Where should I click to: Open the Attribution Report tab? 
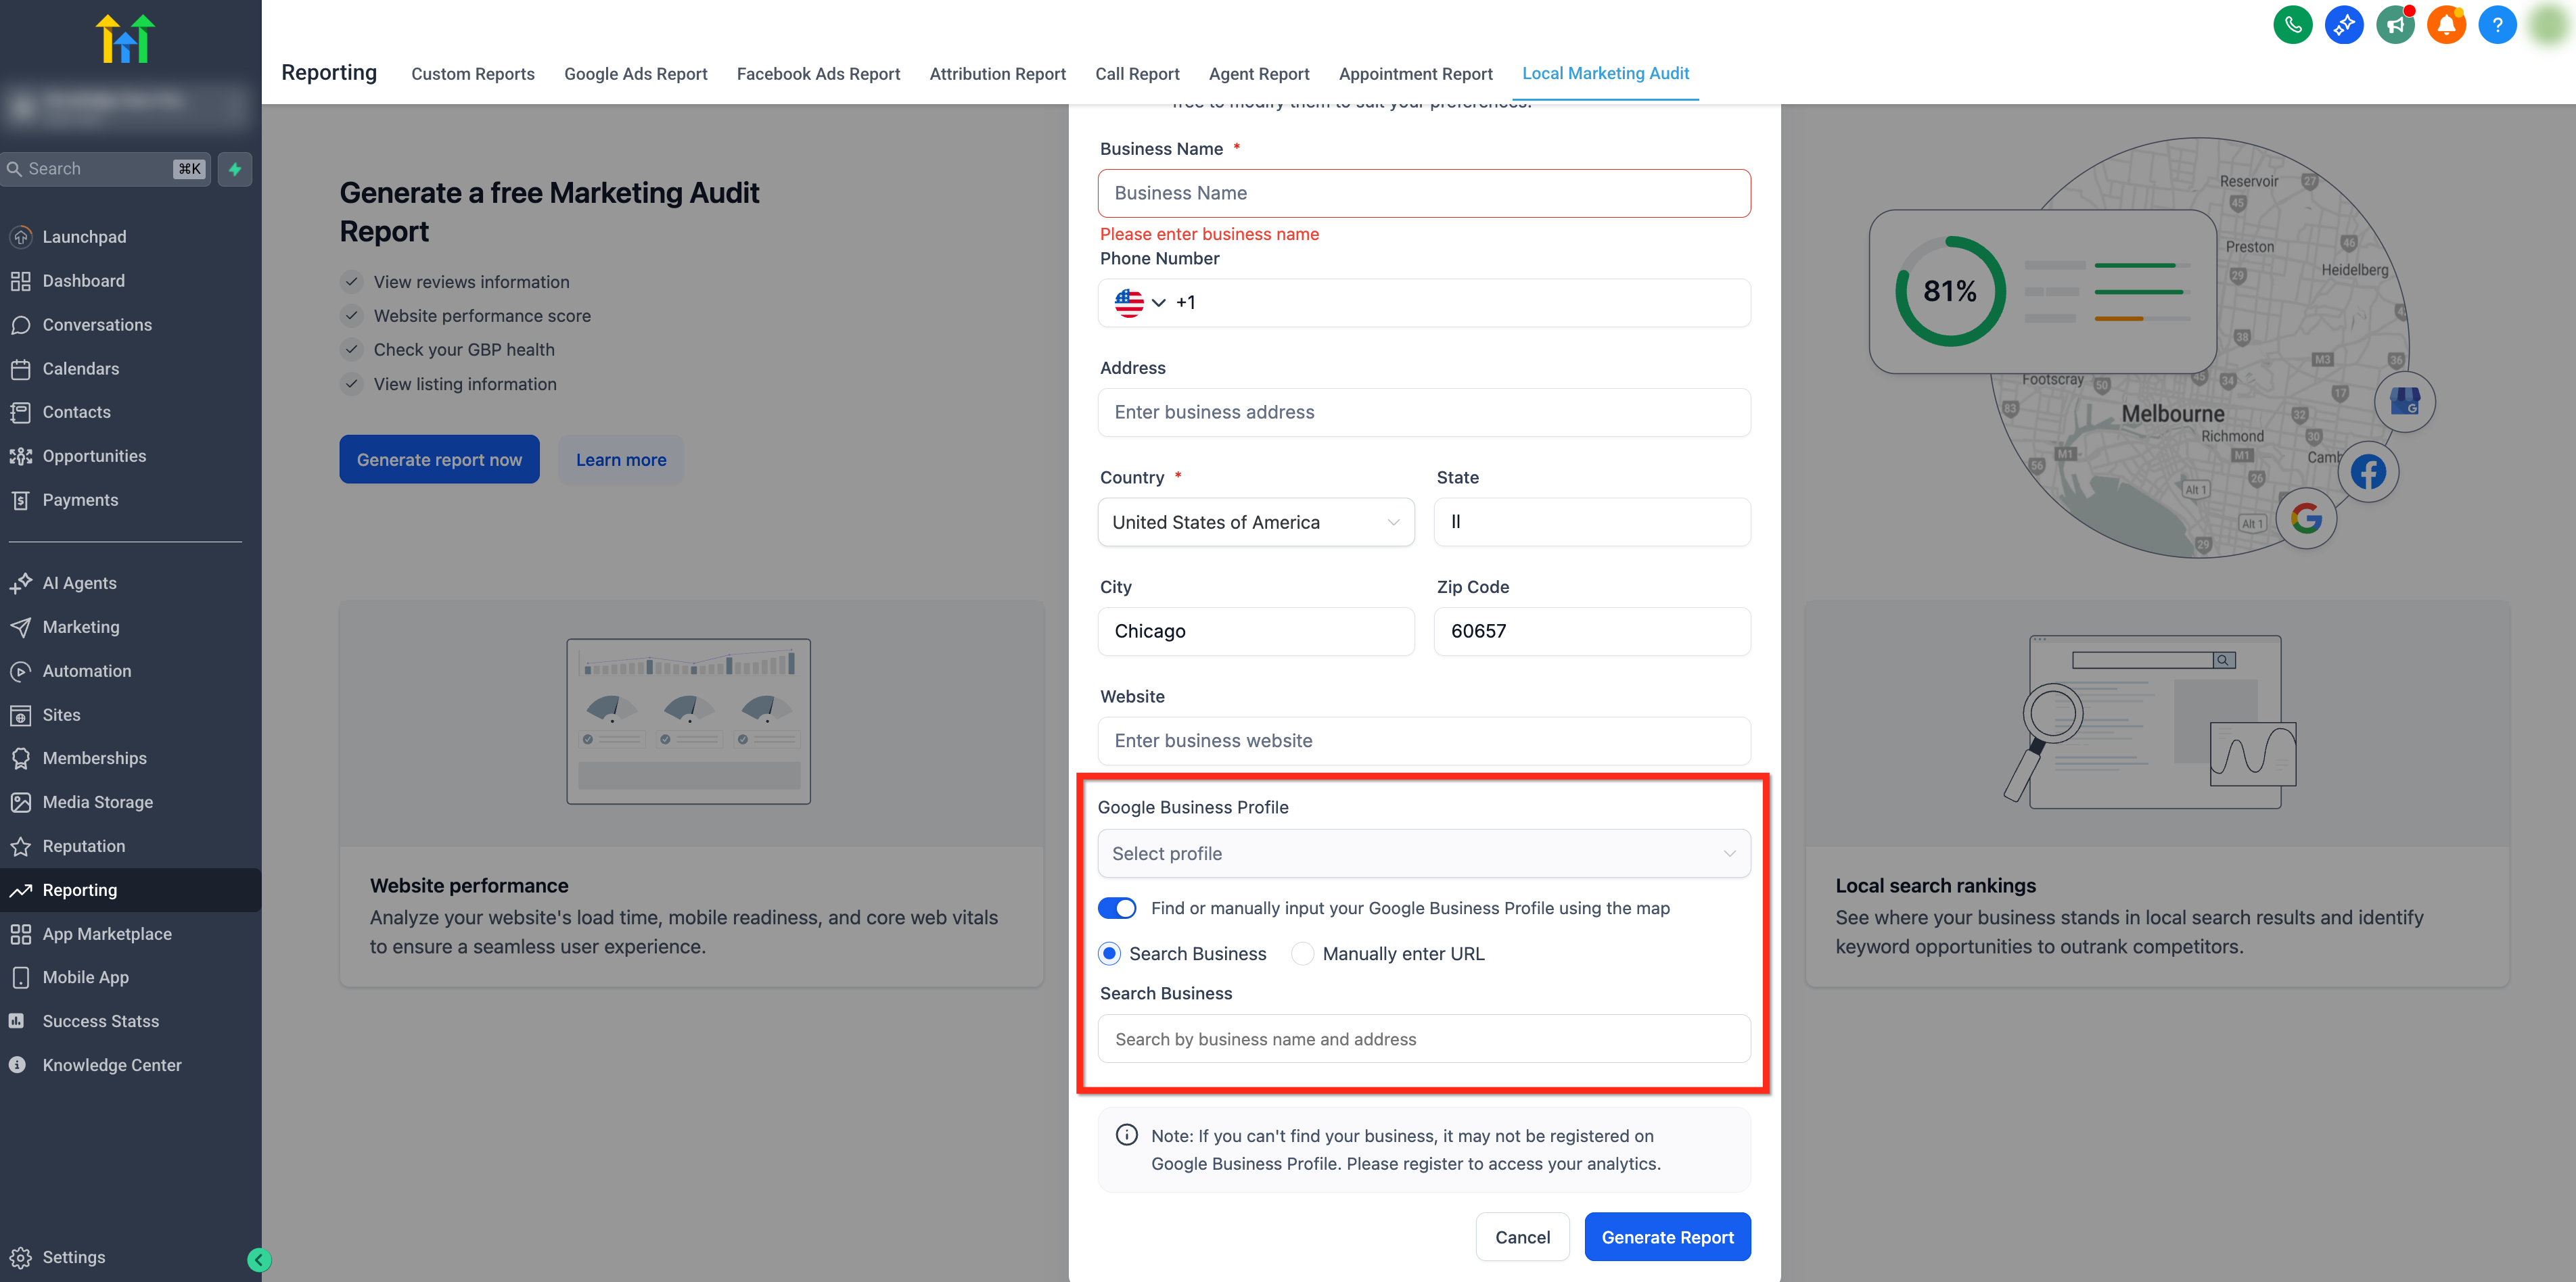(997, 74)
